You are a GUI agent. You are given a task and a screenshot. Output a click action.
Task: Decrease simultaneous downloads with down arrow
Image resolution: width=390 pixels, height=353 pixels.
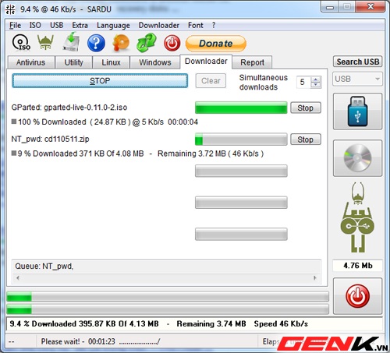pos(316,85)
